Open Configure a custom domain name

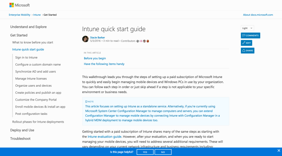(38, 64)
